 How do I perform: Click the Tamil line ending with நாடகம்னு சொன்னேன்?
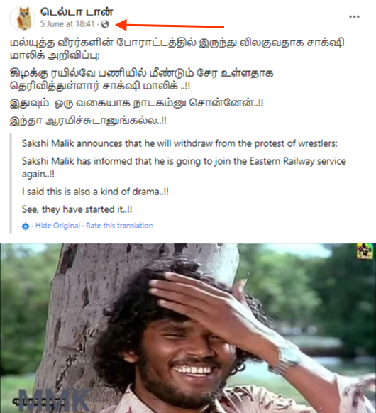136,103
